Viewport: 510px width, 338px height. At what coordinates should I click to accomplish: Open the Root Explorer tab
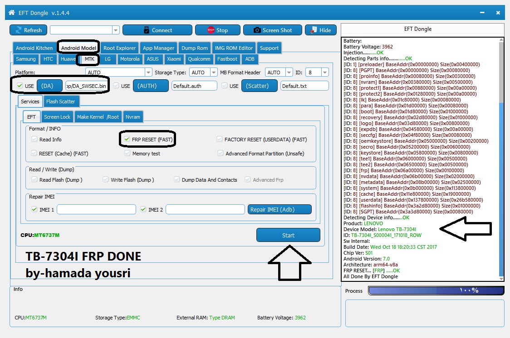[x=119, y=48]
